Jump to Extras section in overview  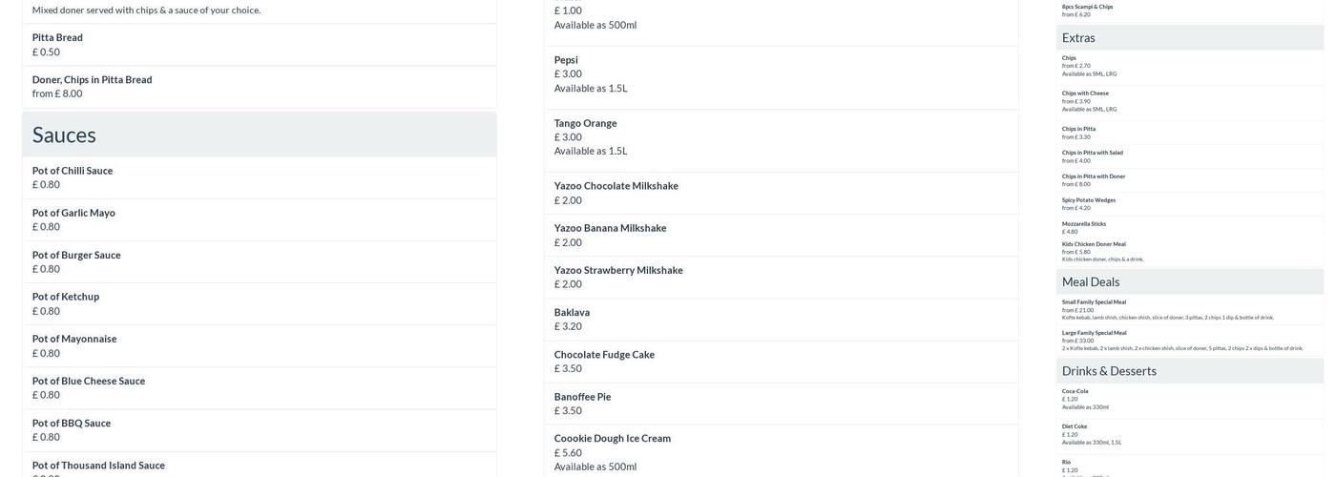pos(1078,38)
